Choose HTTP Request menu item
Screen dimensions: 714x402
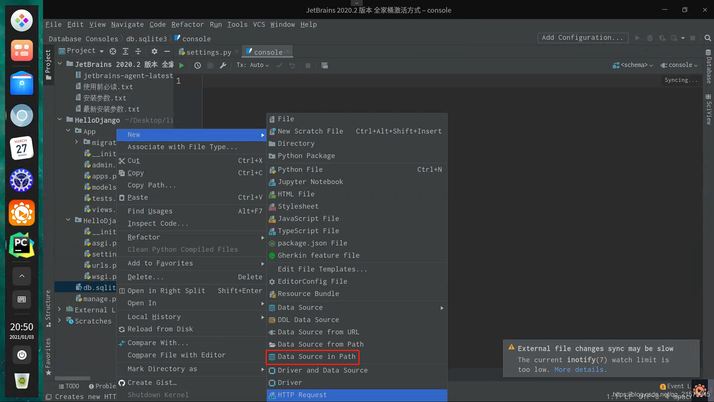point(357,395)
